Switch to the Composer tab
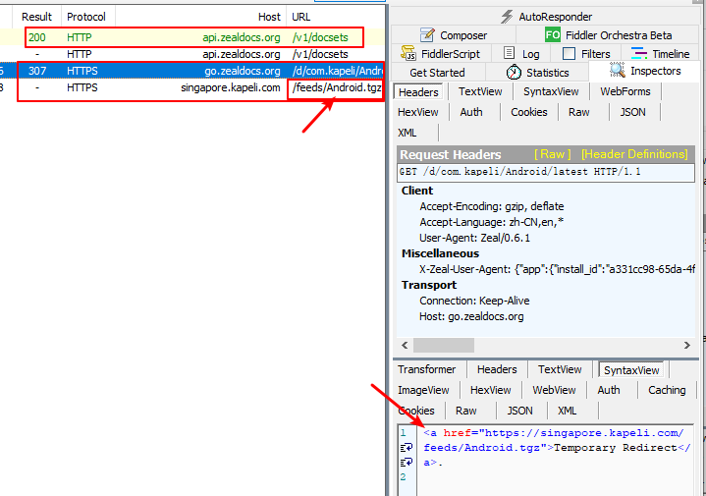This screenshot has height=496, width=706. click(454, 35)
